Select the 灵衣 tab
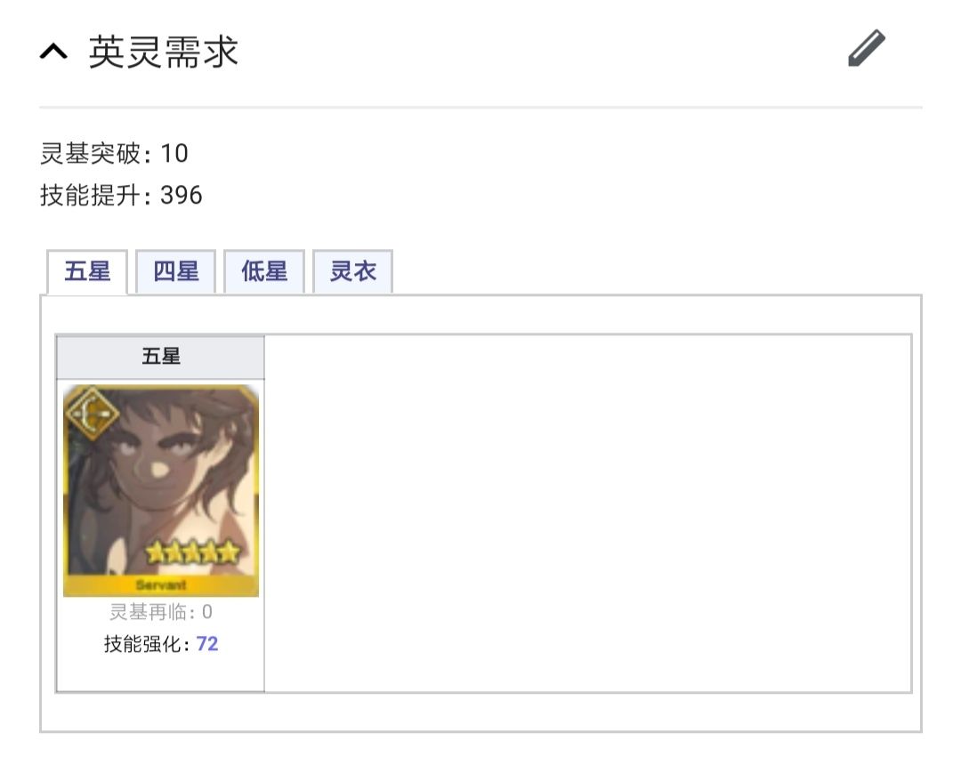The width and height of the screenshot is (961, 765). tap(353, 271)
